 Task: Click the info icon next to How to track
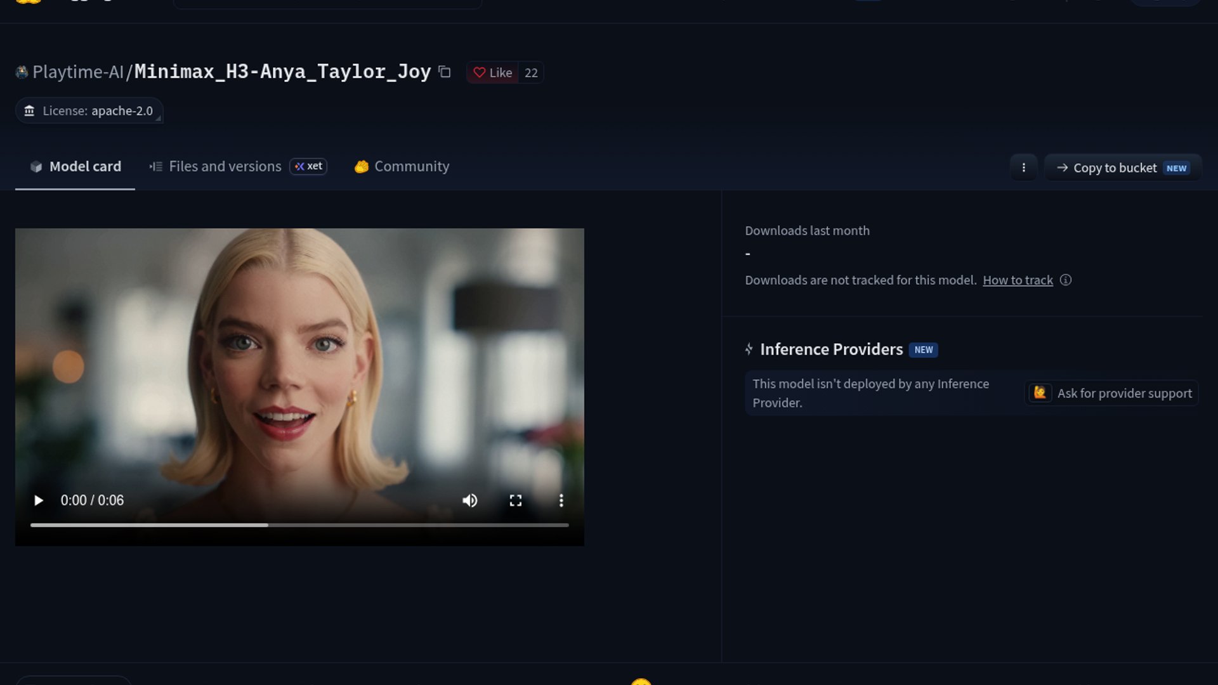(1066, 280)
